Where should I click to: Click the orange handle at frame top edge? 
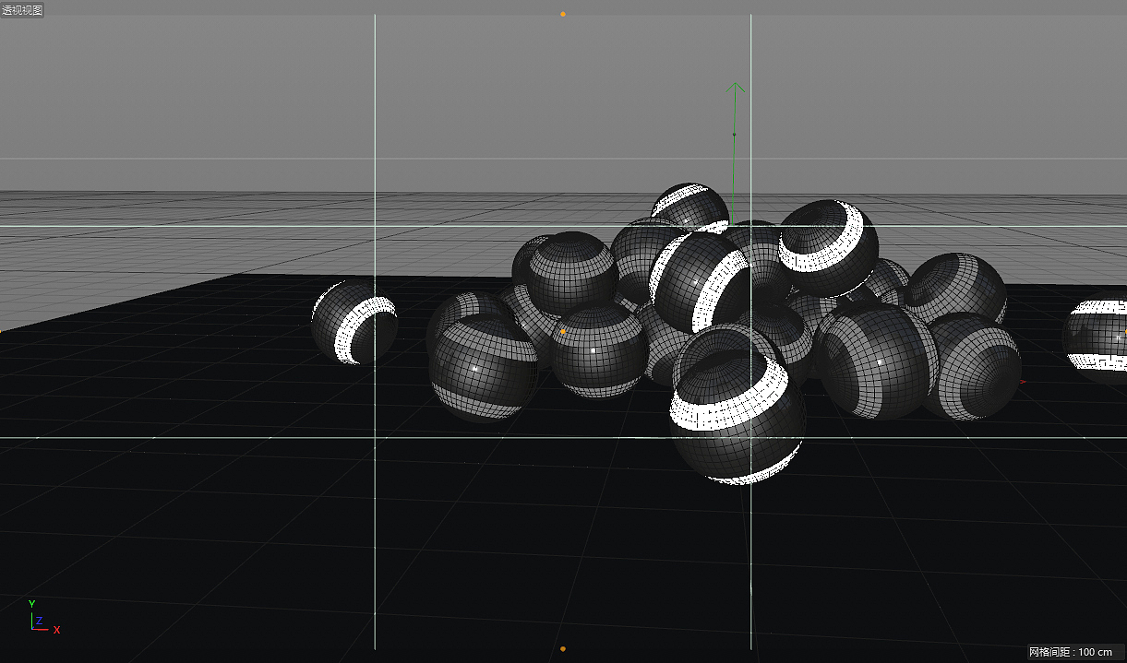click(x=563, y=14)
